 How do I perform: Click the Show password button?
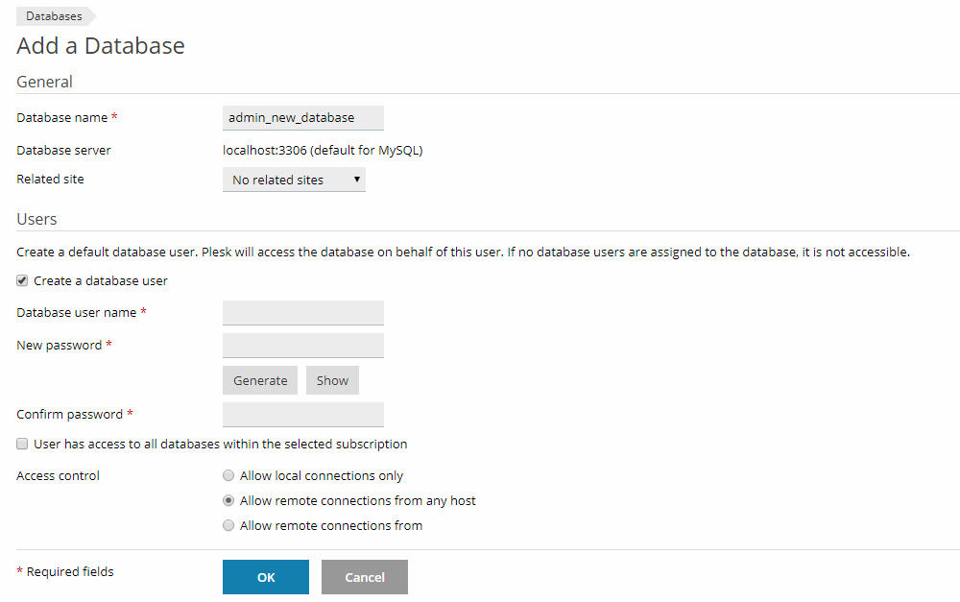pyautogui.click(x=332, y=380)
